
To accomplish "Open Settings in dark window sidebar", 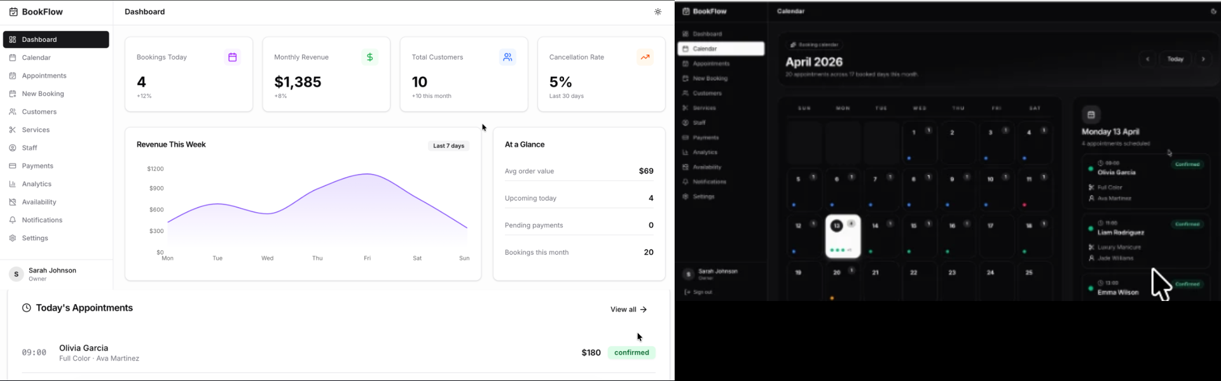I will tap(721, 197).
